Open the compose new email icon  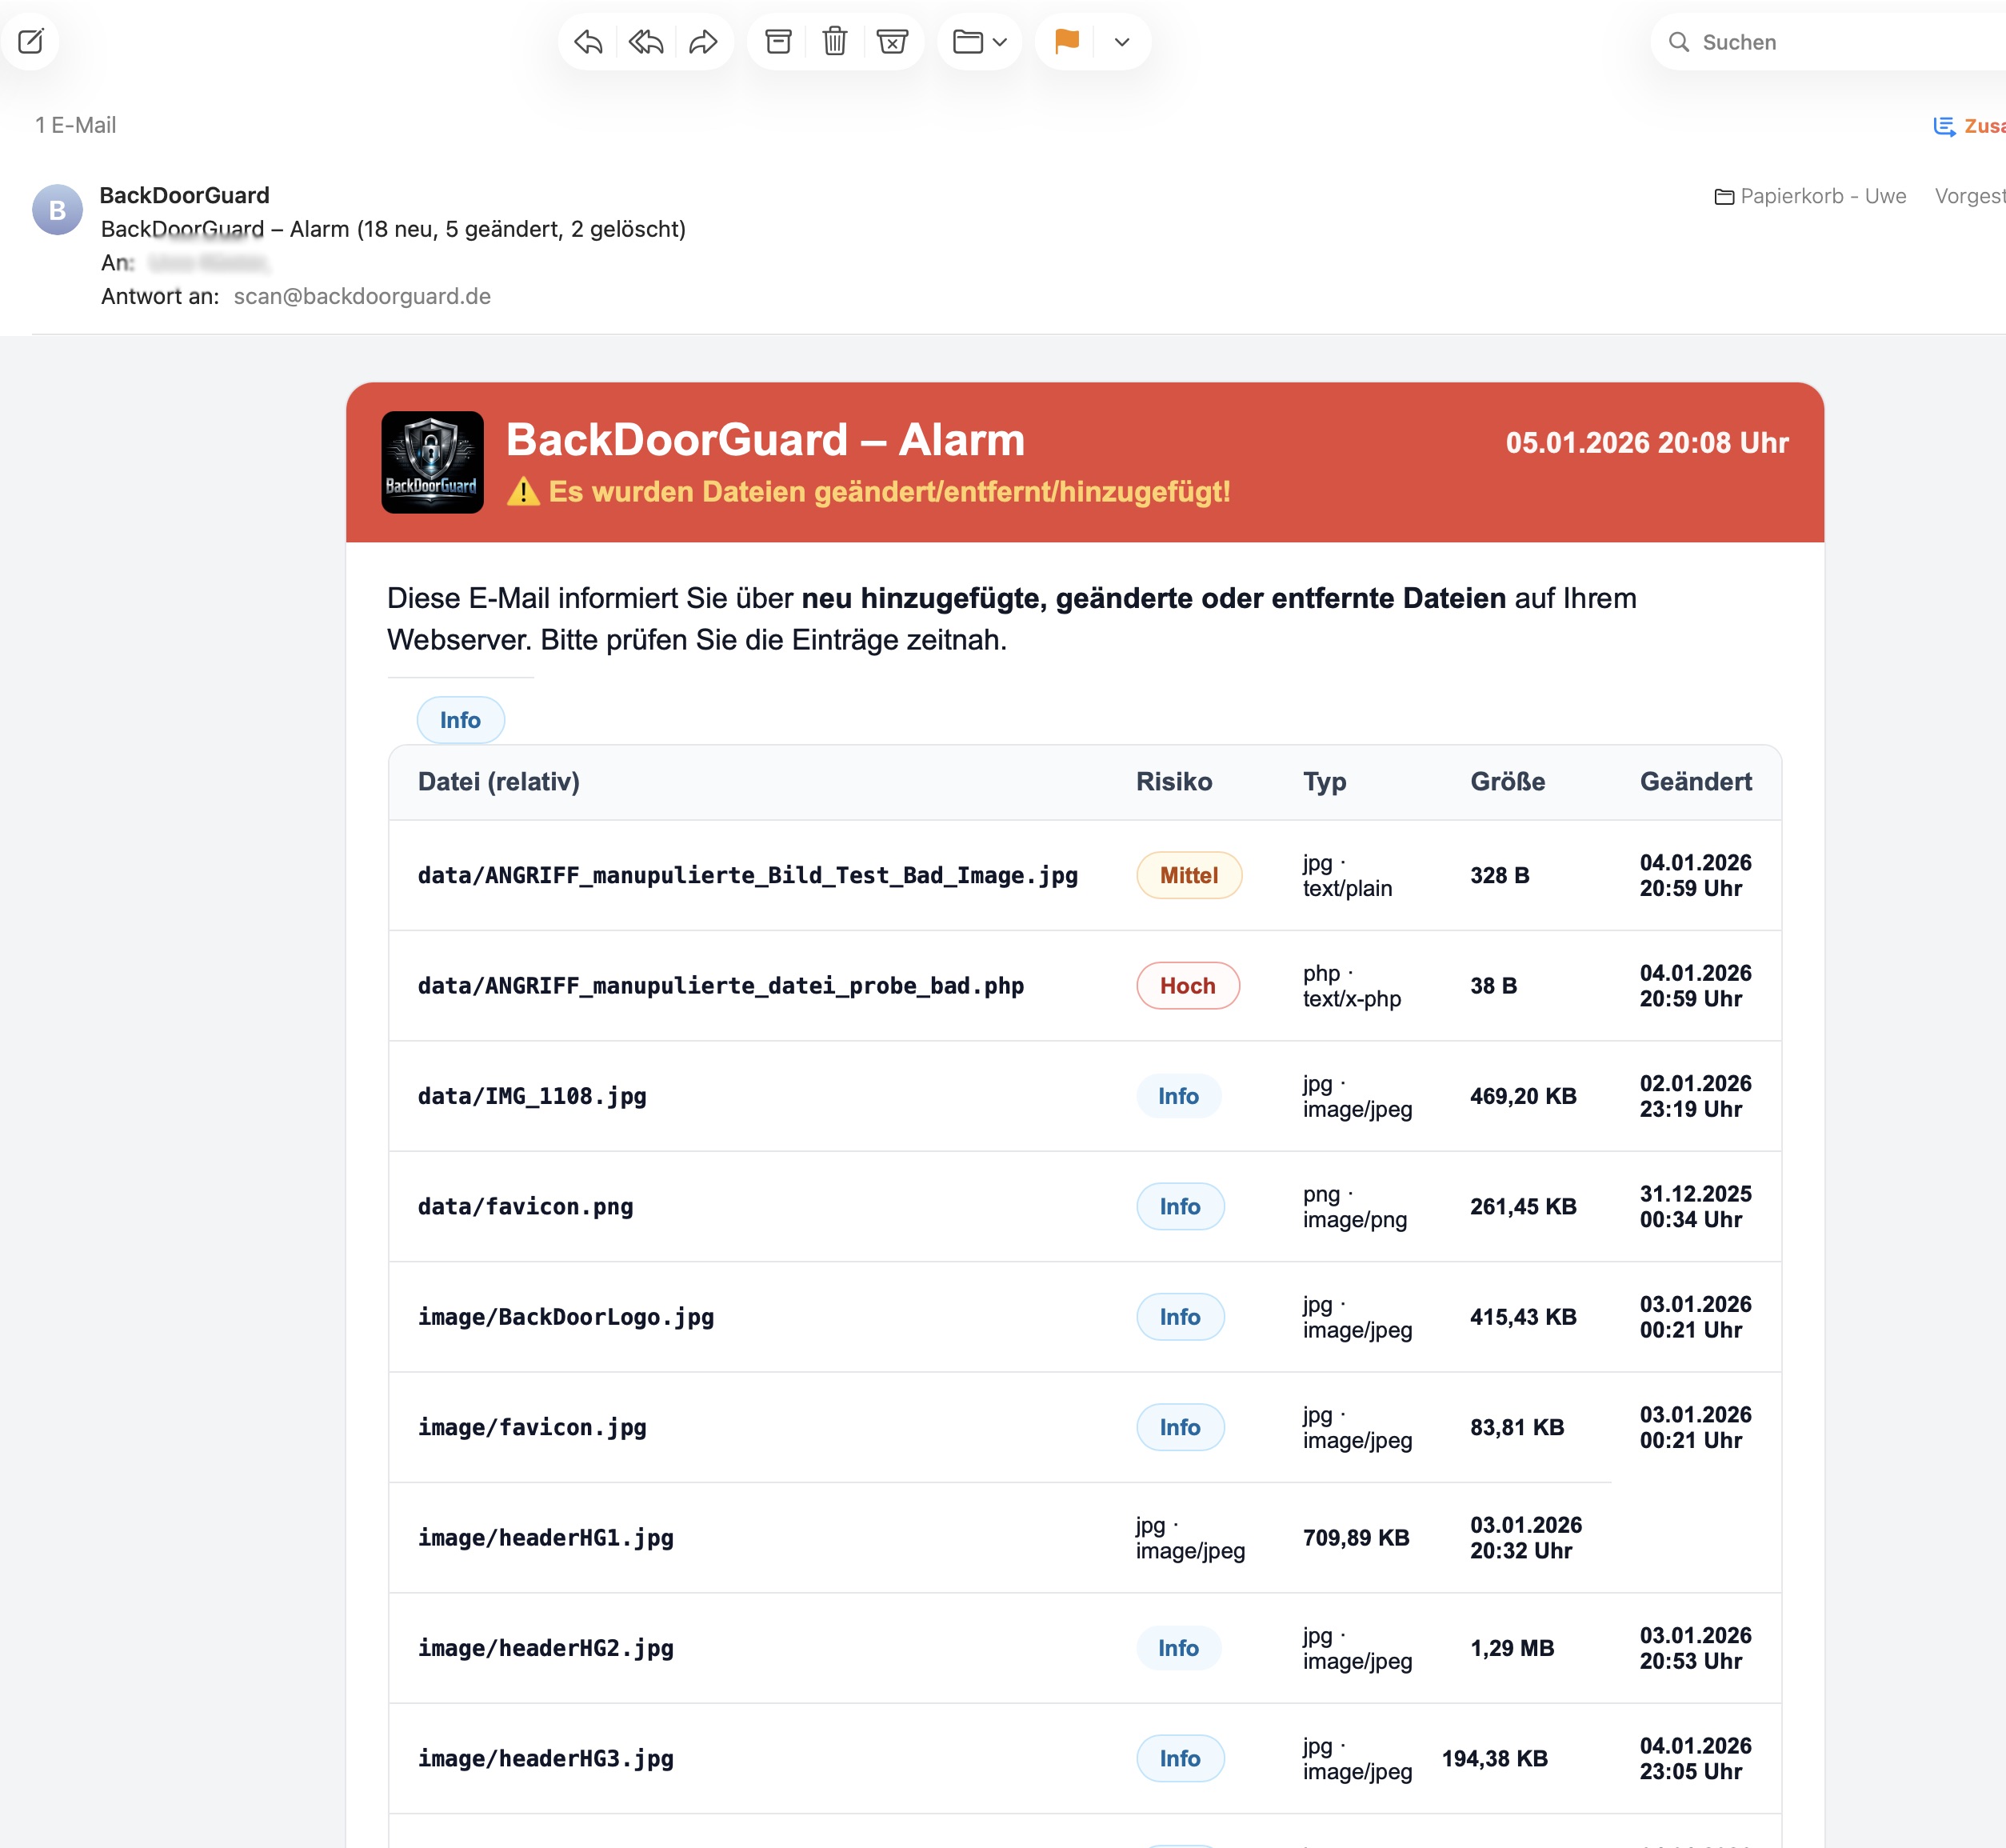[31, 41]
